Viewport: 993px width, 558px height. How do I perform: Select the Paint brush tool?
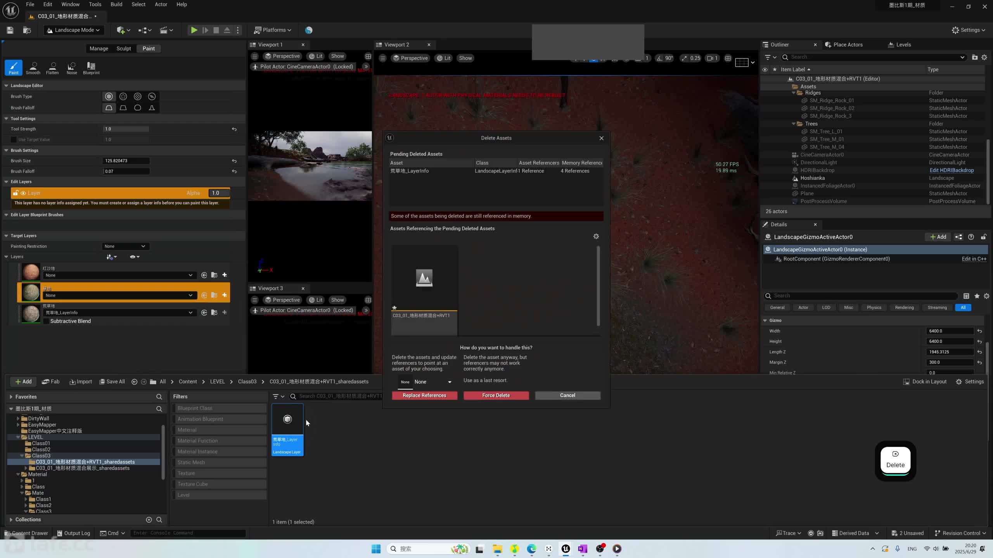click(x=14, y=67)
